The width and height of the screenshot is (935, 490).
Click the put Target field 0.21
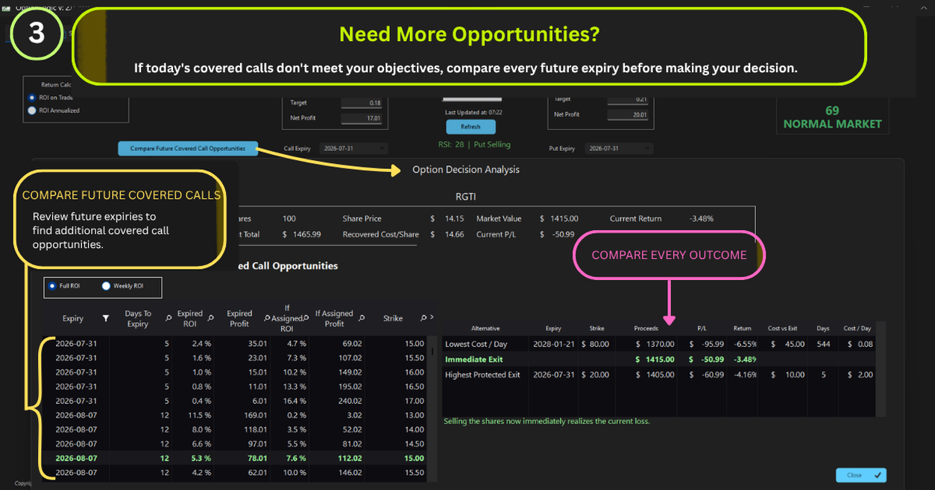(x=628, y=99)
